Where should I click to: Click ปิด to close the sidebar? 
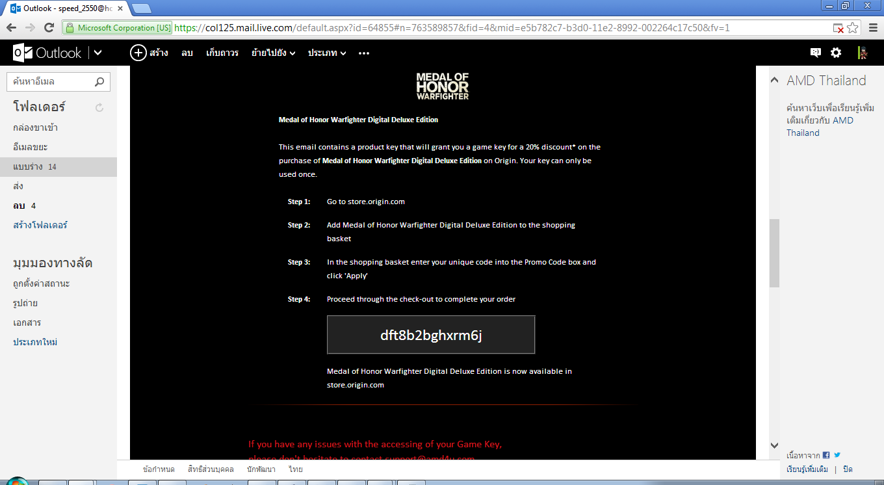(x=848, y=469)
